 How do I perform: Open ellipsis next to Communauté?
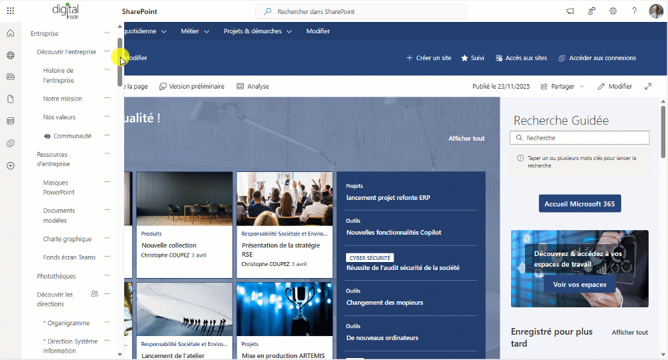coord(107,135)
